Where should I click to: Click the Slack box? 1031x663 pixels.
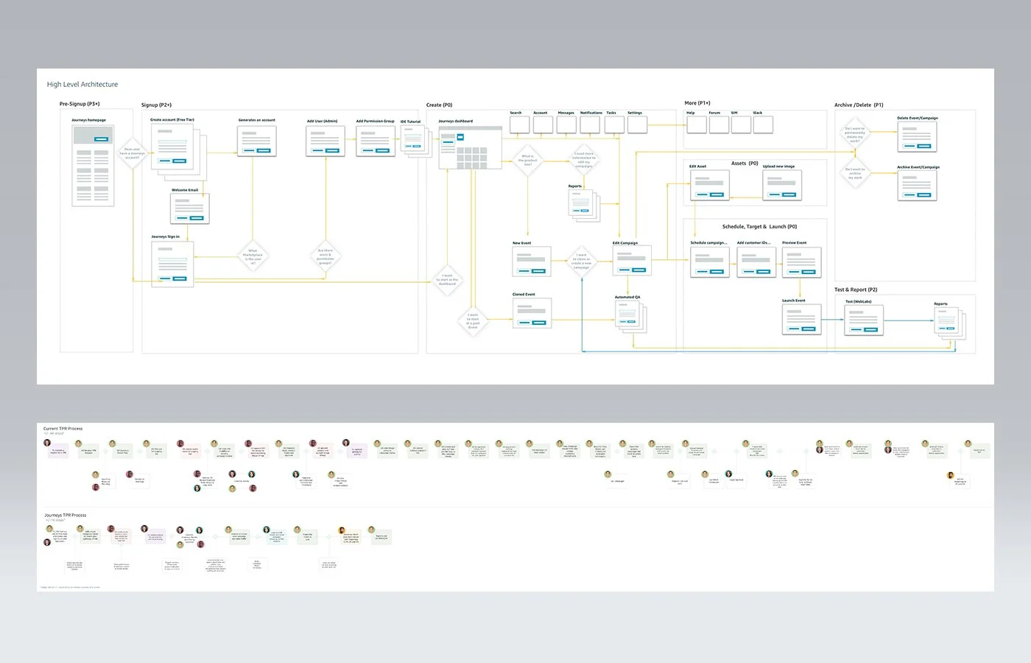(764, 124)
